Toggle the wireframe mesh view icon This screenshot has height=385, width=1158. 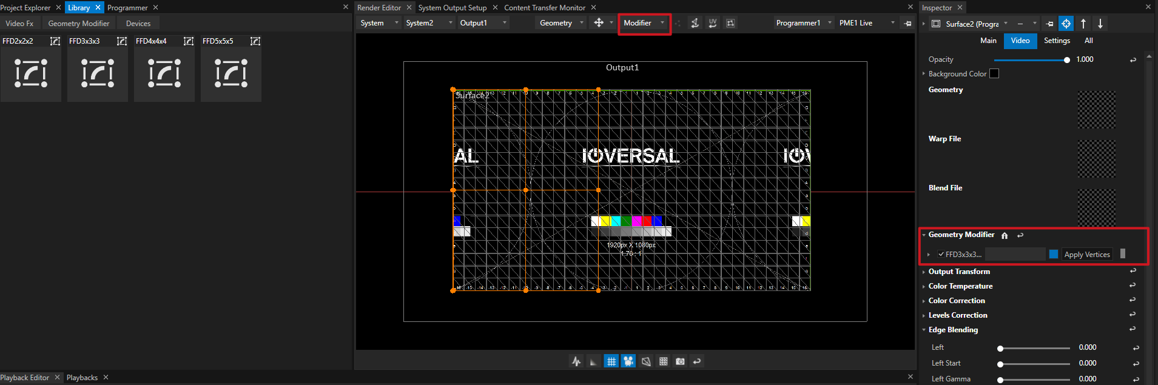tap(646, 361)
